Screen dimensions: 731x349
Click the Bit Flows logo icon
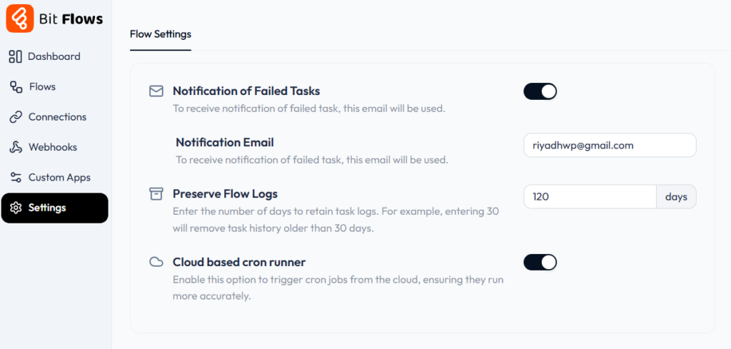[20, 19]
